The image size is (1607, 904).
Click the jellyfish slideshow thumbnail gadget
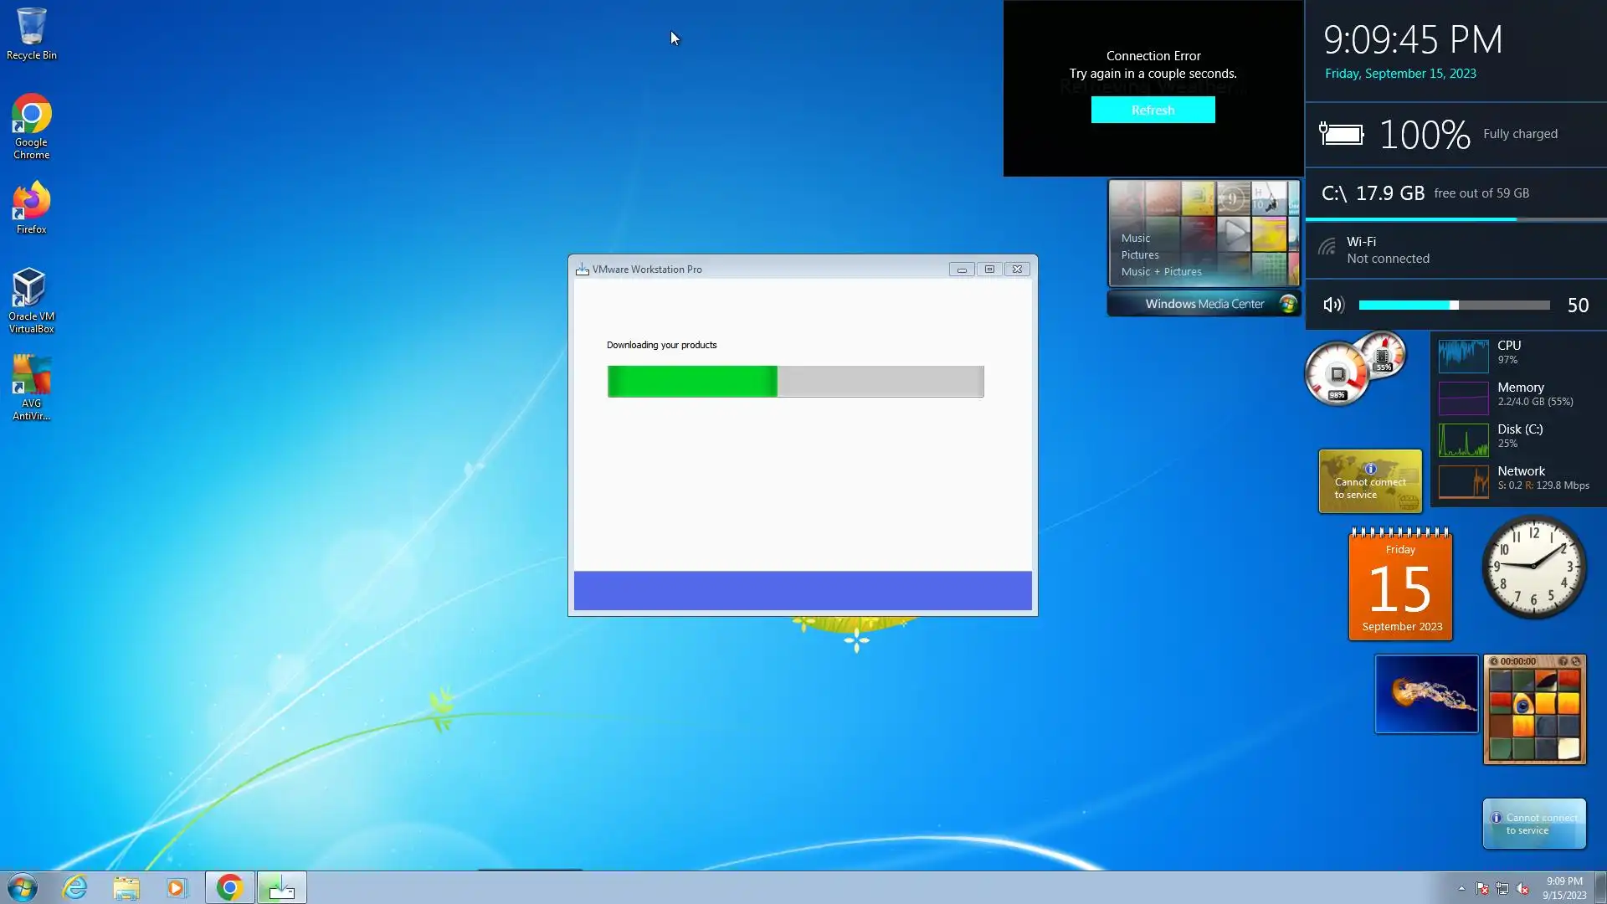1426,694
